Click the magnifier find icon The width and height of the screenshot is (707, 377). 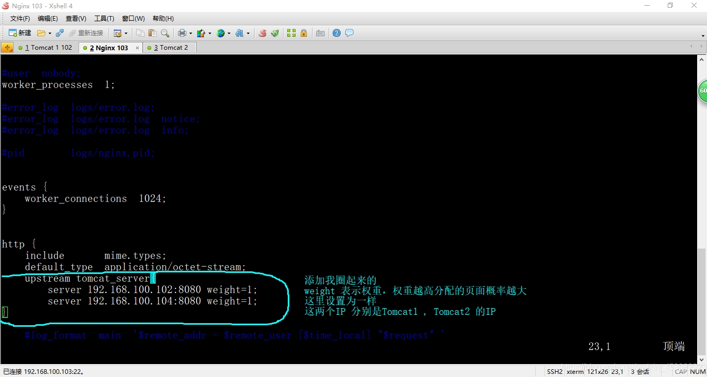pyautogui.click(x=165, y=33)
